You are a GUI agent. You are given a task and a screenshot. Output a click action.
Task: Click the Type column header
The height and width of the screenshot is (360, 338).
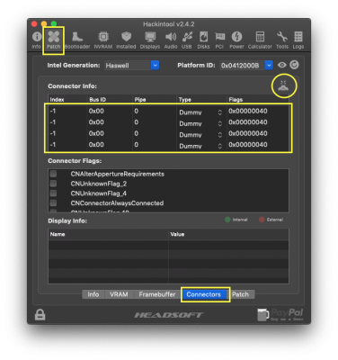pyautogui.click(x=201, y=99)
